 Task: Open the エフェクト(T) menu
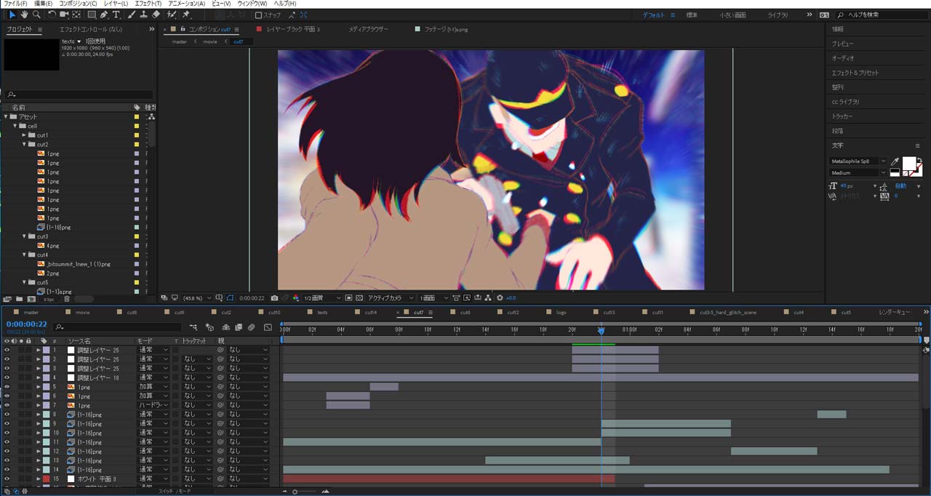(x=148, y=4)
